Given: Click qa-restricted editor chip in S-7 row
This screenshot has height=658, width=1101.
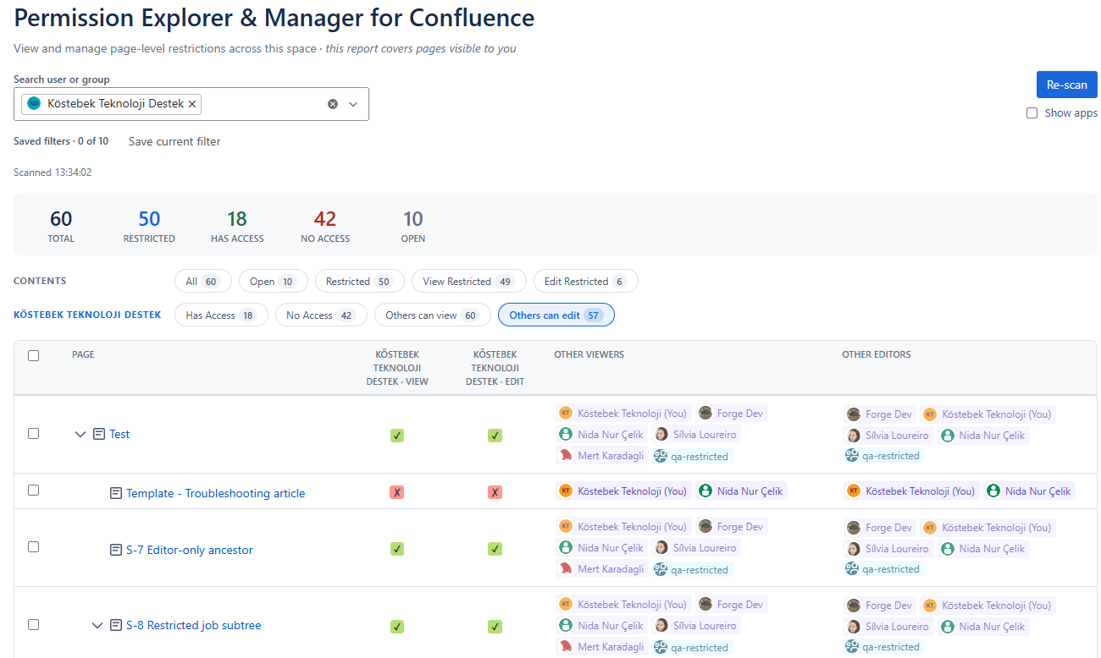Looking at the screenshot, I should coord(883,569).
